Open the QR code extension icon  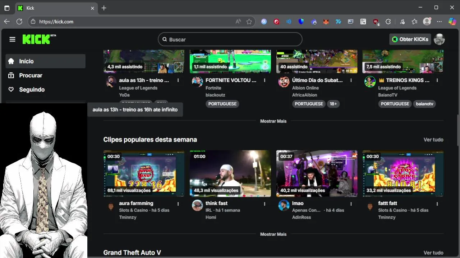point(363,21)
